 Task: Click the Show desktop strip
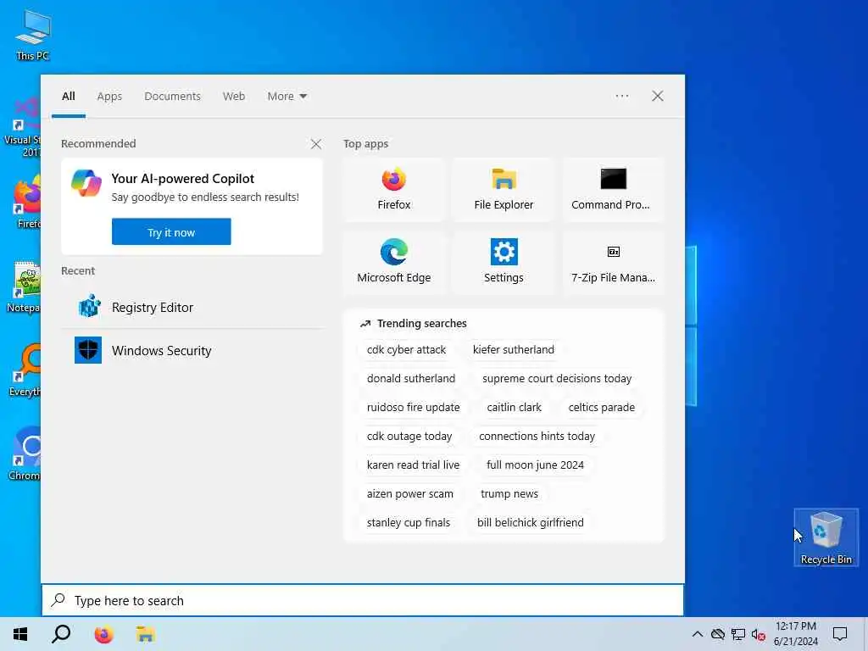click(865, 634)
